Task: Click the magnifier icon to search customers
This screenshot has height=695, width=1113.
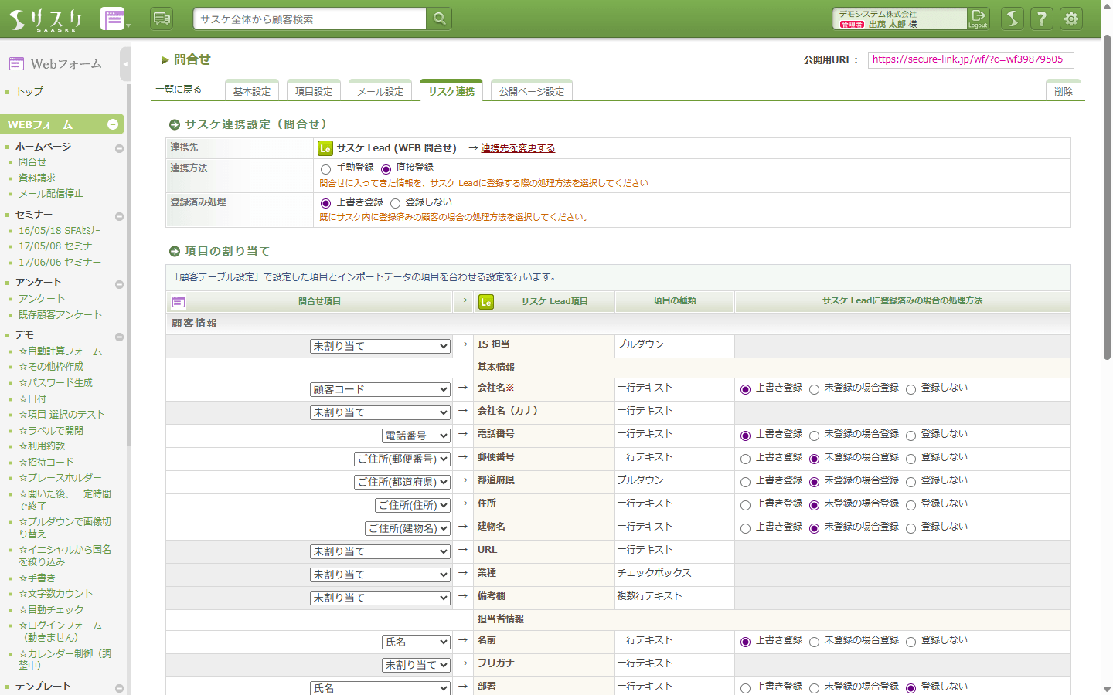Action: coord(438,17)
